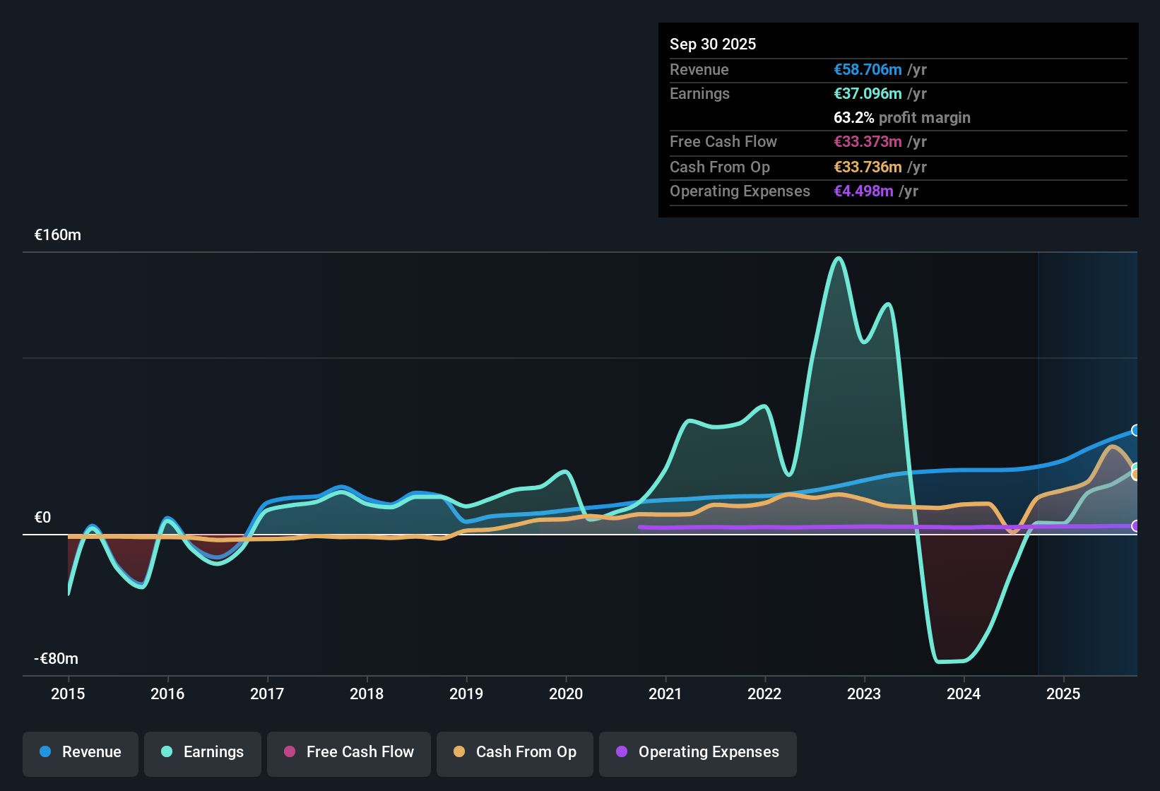Click the blue Revenue dot icon in the legend
The image size is (1160, 791).
(44, 752)
